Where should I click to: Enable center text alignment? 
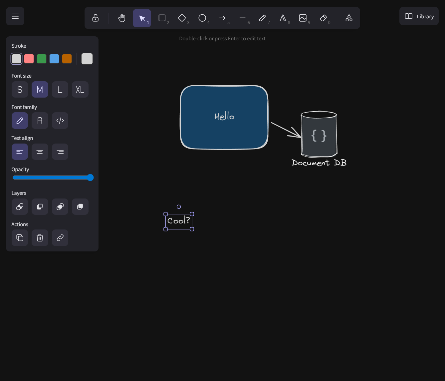coord(40,152)
